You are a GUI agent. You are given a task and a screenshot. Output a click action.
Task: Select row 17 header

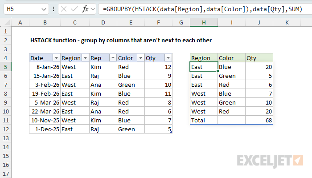point(5,174)
